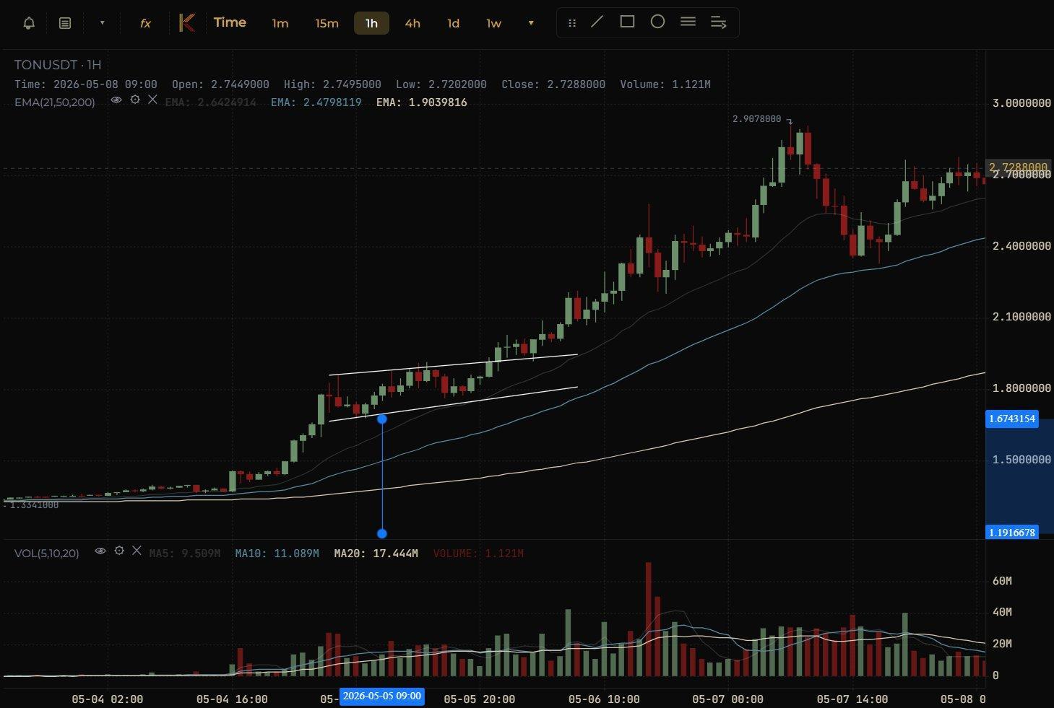Open the list panel icon

click(x=65, y=23)
